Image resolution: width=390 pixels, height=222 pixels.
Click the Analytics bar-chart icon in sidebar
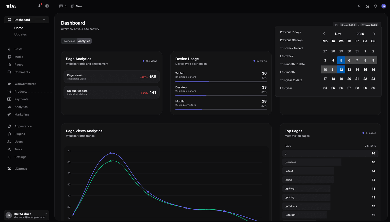point(9,107)
